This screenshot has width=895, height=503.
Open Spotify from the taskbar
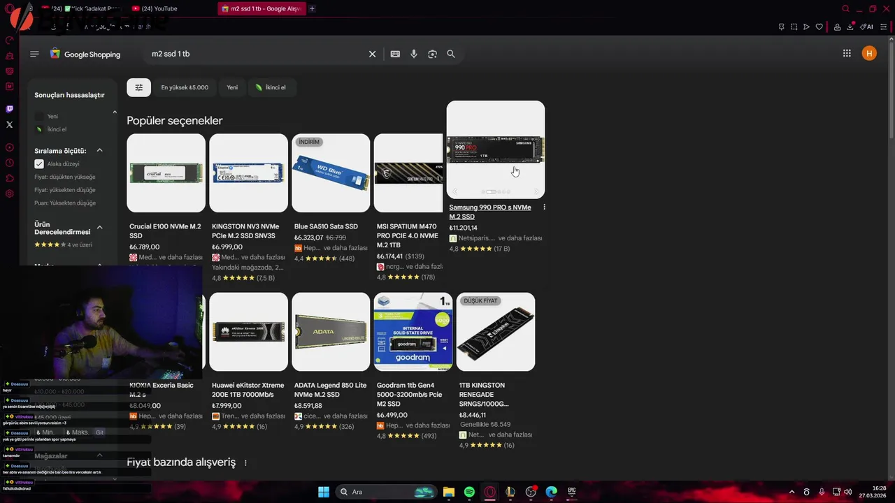(x=469, y=492)
